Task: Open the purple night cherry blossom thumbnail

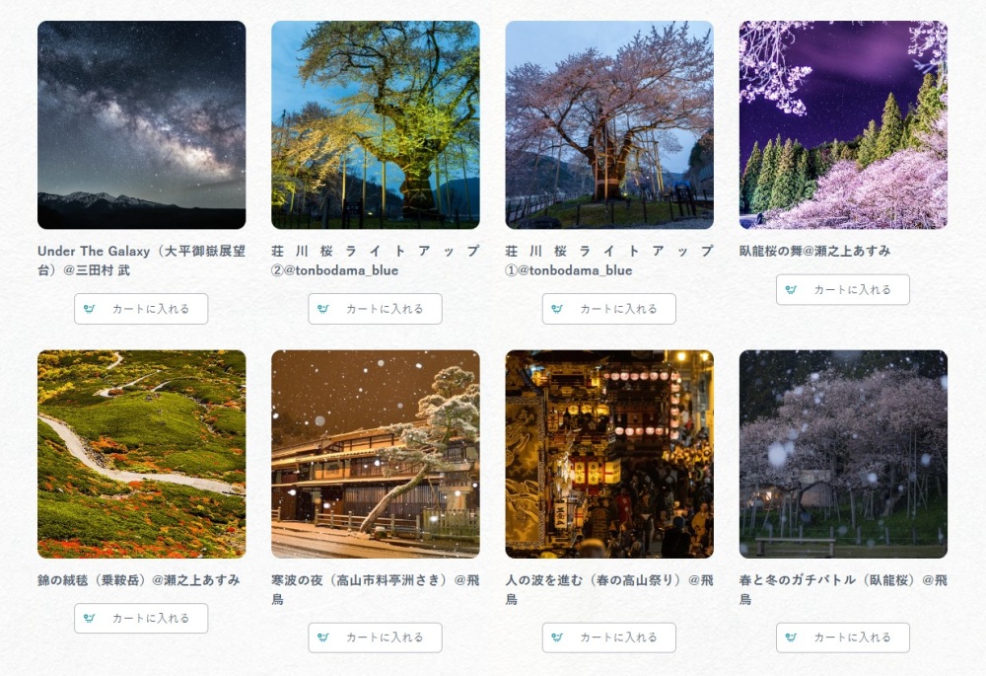Action: (x=843, y=124)
